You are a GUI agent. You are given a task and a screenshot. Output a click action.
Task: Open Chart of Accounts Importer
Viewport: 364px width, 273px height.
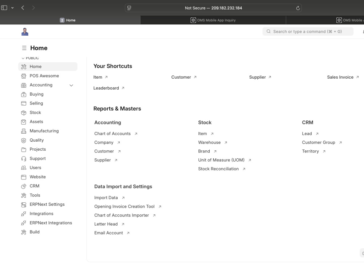pyautogui.click(x=125, y=215)
